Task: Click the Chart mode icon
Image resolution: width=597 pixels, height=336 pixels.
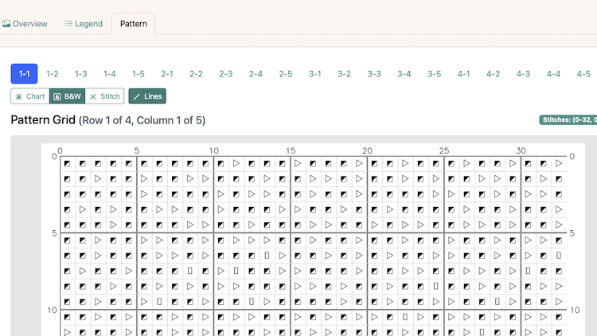Action: 19,96
